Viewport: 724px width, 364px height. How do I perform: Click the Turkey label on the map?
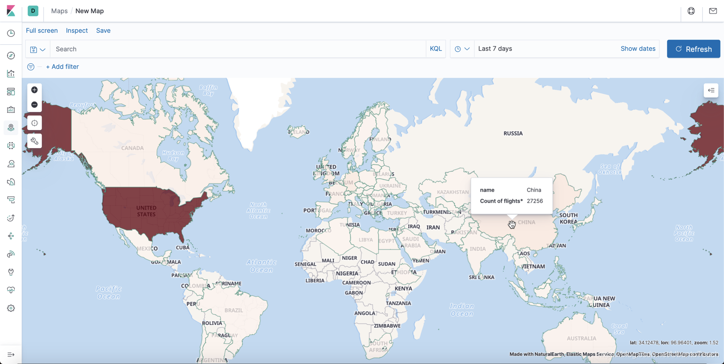click(397, 213)
